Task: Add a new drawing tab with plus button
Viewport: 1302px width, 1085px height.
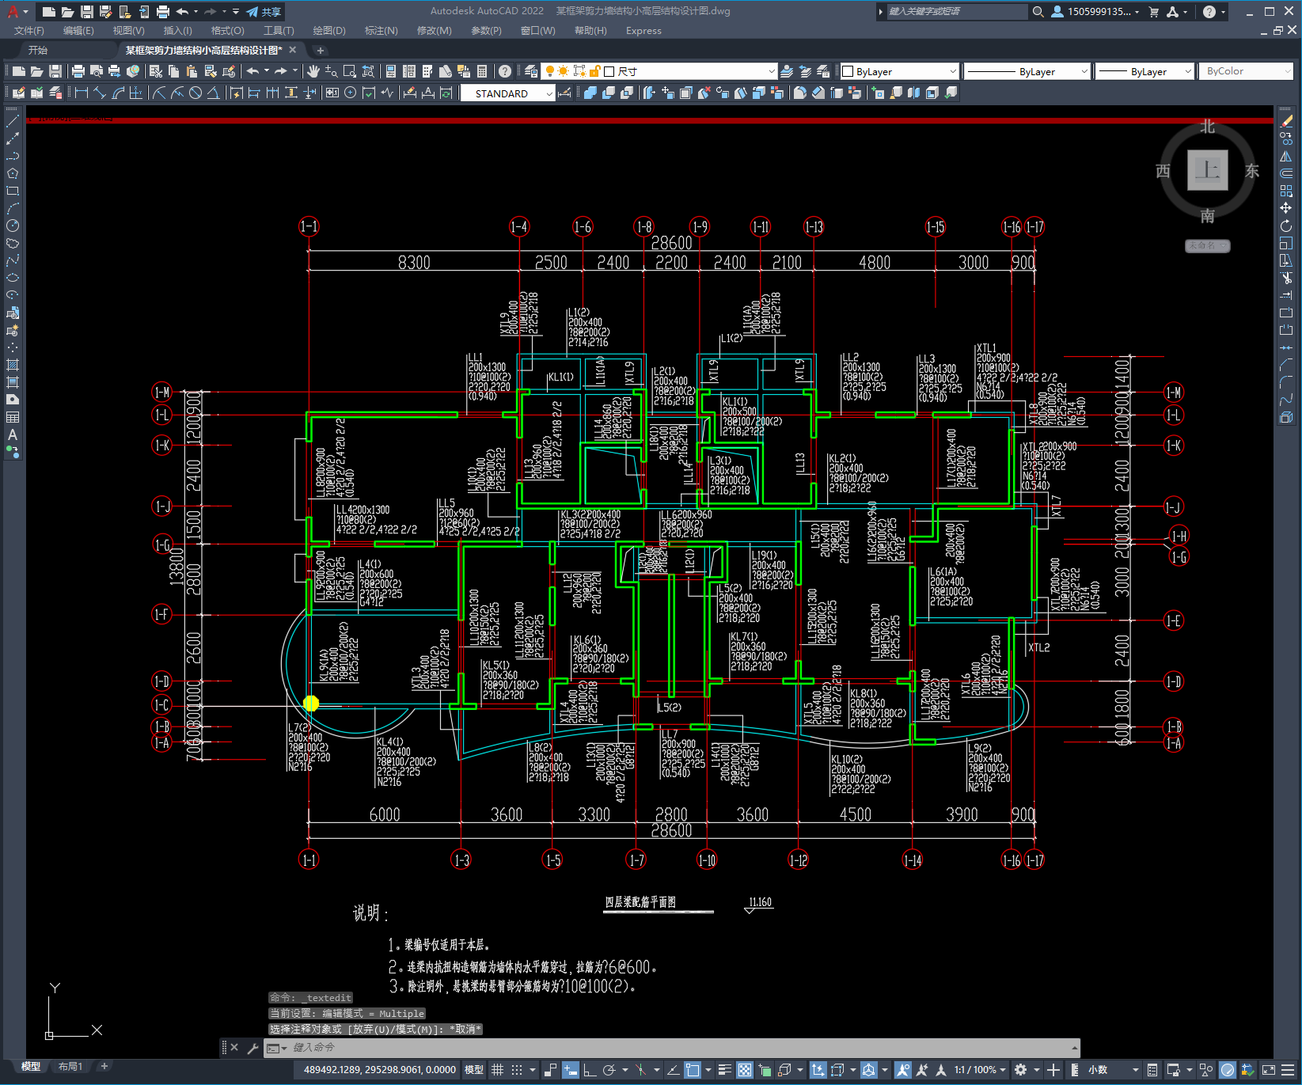Action: click(321, 50)
